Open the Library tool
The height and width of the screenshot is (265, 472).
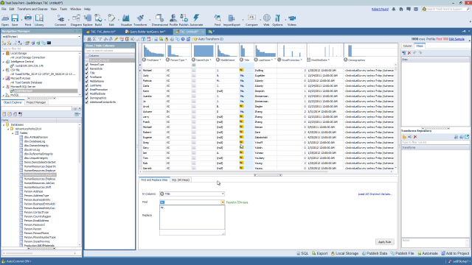(x=39, y=20)
